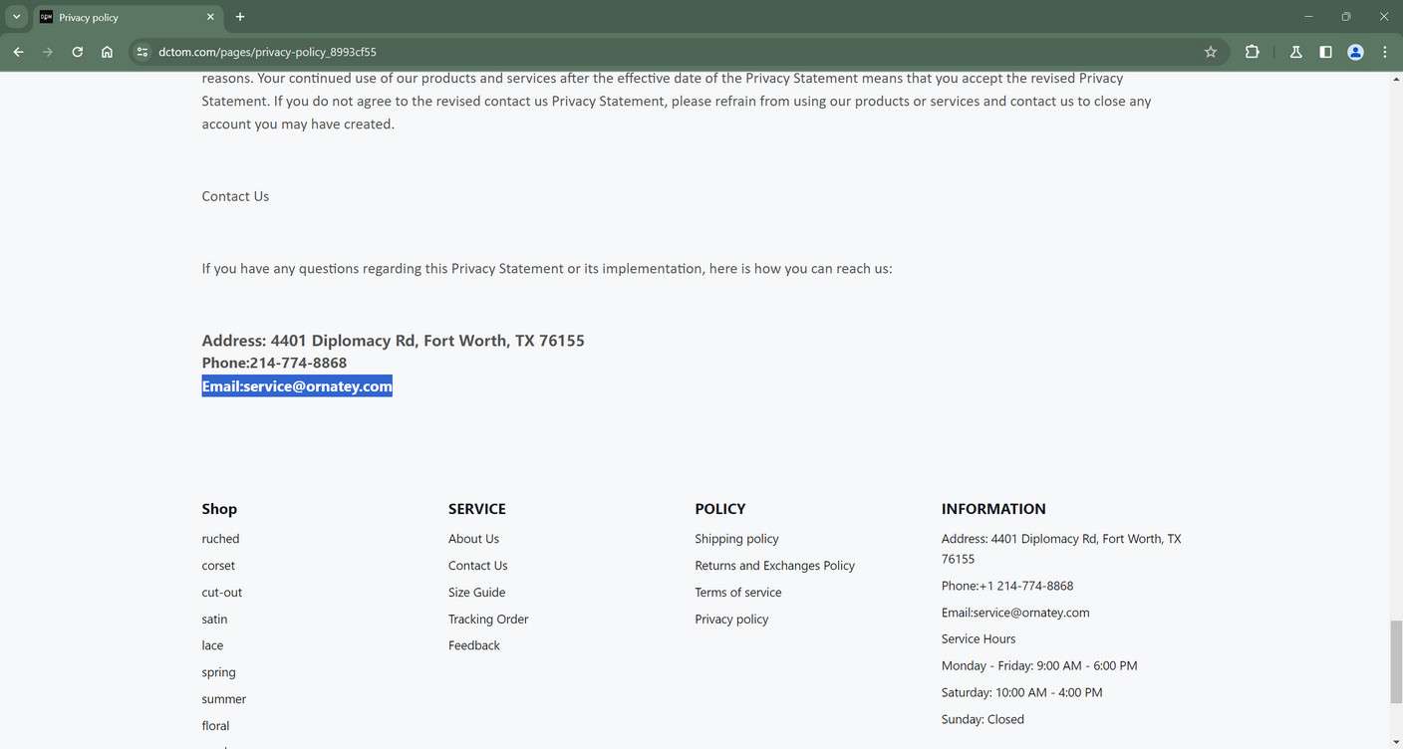
Task: Open the tab search dropdown arrow
Action: 16,17
